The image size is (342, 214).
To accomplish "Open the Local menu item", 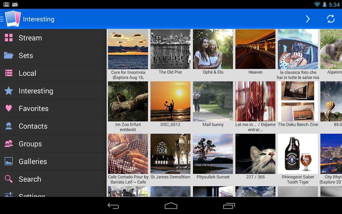I will (53, 73).
